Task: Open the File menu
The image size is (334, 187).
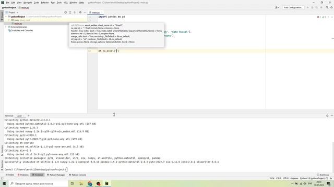Action: 7,3
